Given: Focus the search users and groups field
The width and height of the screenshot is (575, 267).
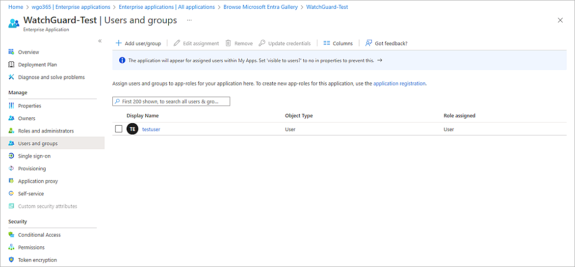Looking at the screenshot, I should pyautogui.click(x=171, y=101).
